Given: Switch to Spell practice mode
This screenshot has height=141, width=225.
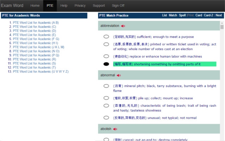Looking at the screenshot, I should click(x=182, y=15).
